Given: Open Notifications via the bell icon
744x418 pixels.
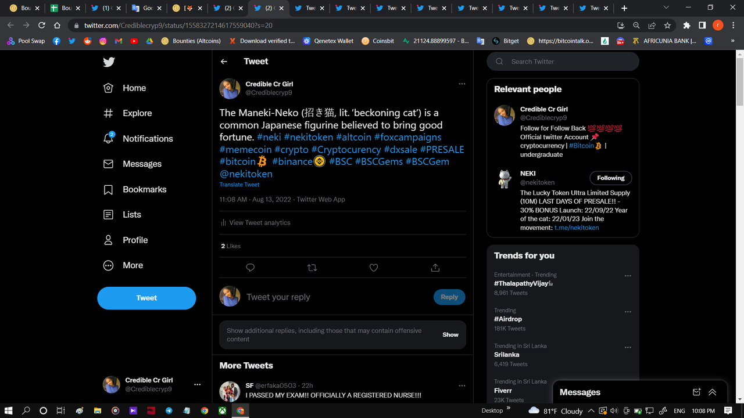Looking at the screenshot, I should click(108, 138).
